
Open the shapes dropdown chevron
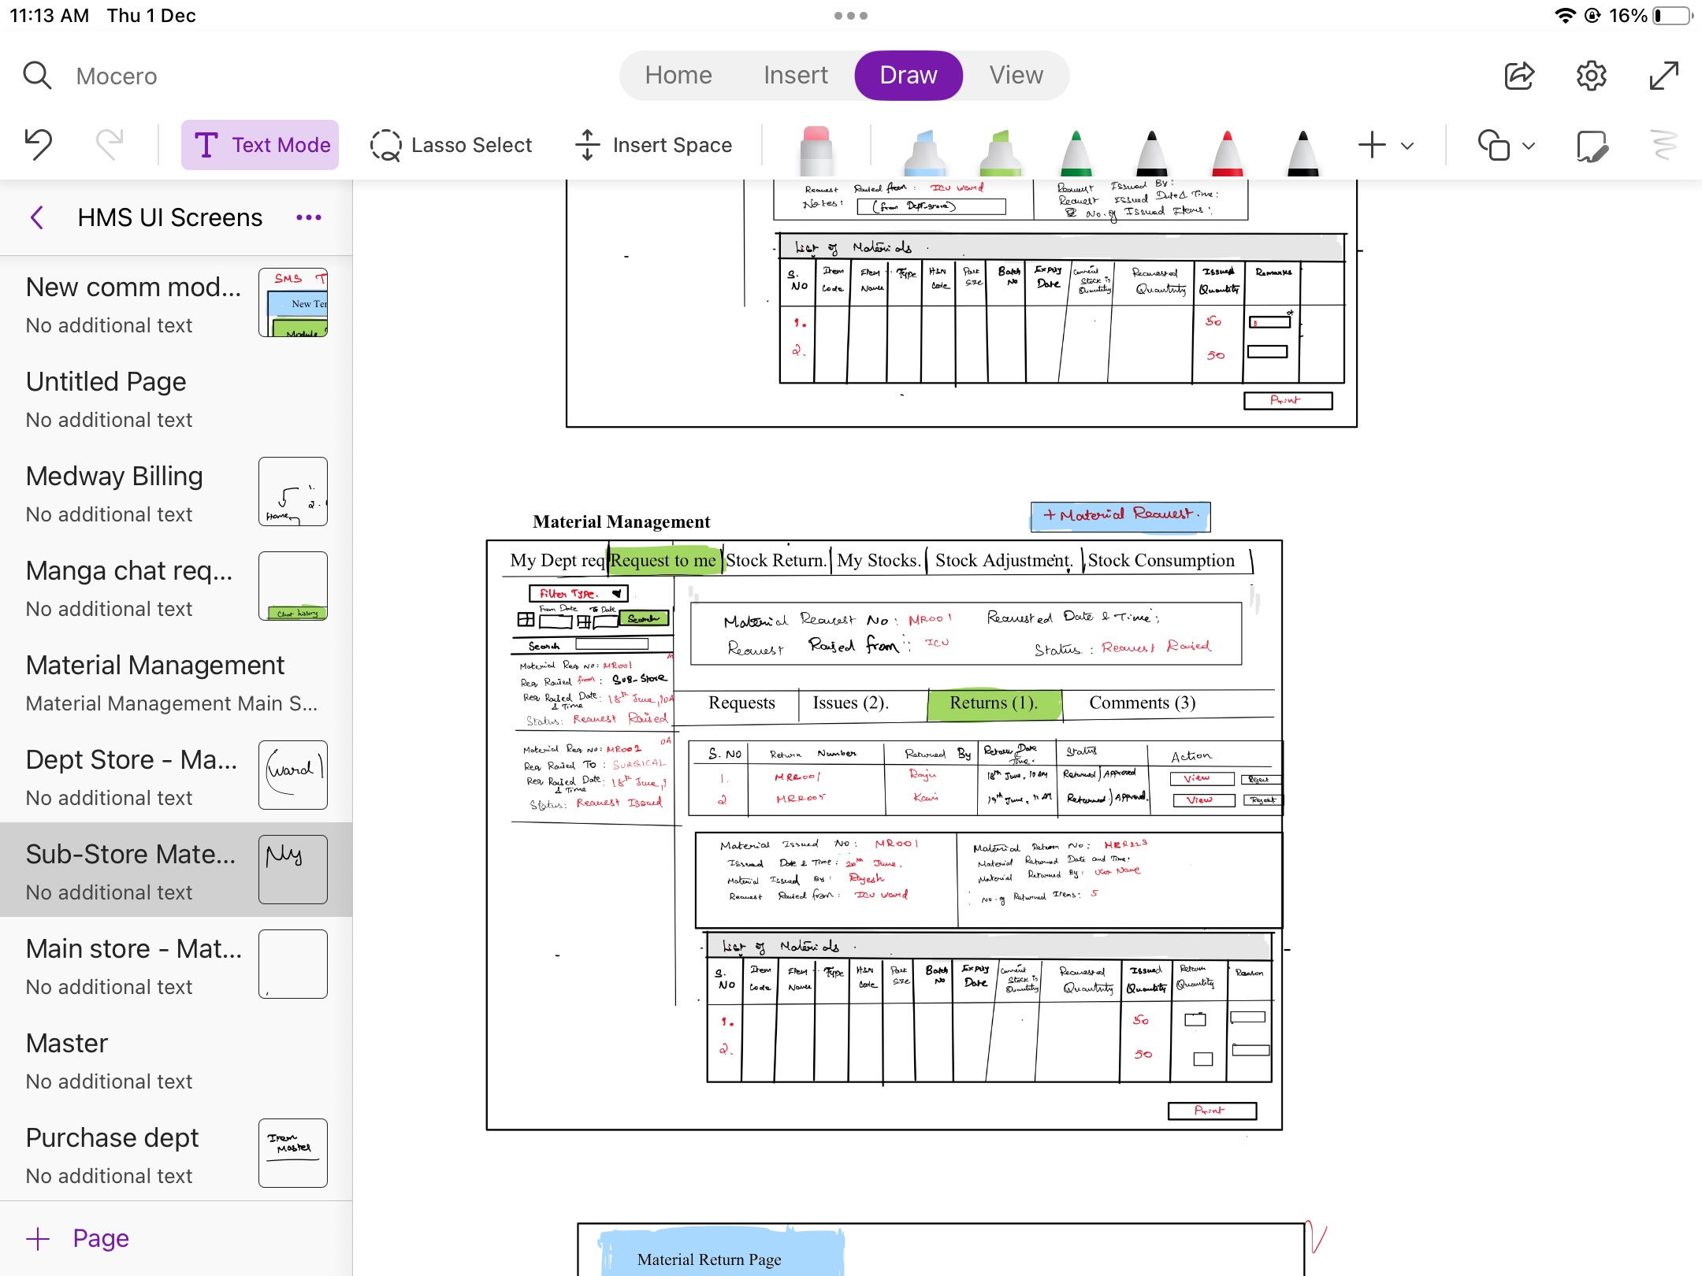pyautogui.click(x=1529, y=146)
